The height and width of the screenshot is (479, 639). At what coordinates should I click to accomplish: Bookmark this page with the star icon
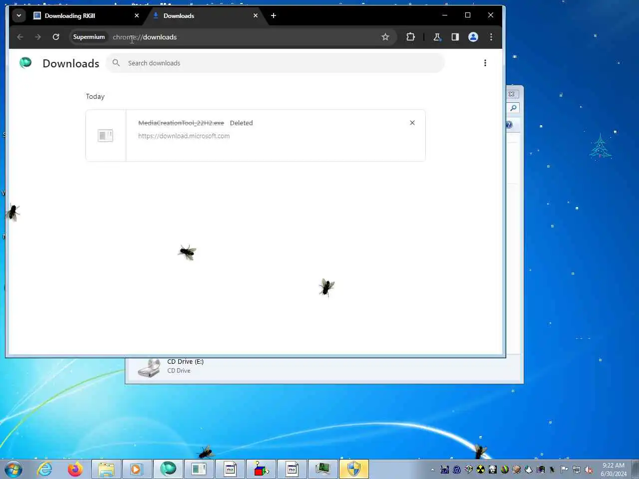tap(385, 37)
